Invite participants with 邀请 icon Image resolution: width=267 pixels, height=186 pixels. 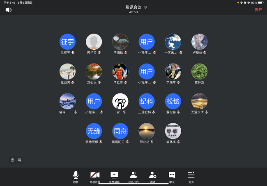pos(153,177)
